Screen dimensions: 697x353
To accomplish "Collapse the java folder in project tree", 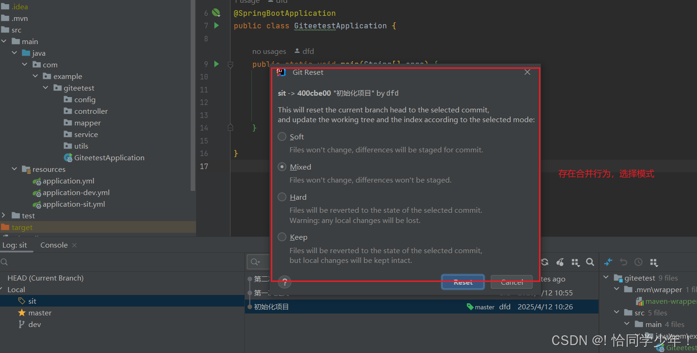I will coord(15,53).
